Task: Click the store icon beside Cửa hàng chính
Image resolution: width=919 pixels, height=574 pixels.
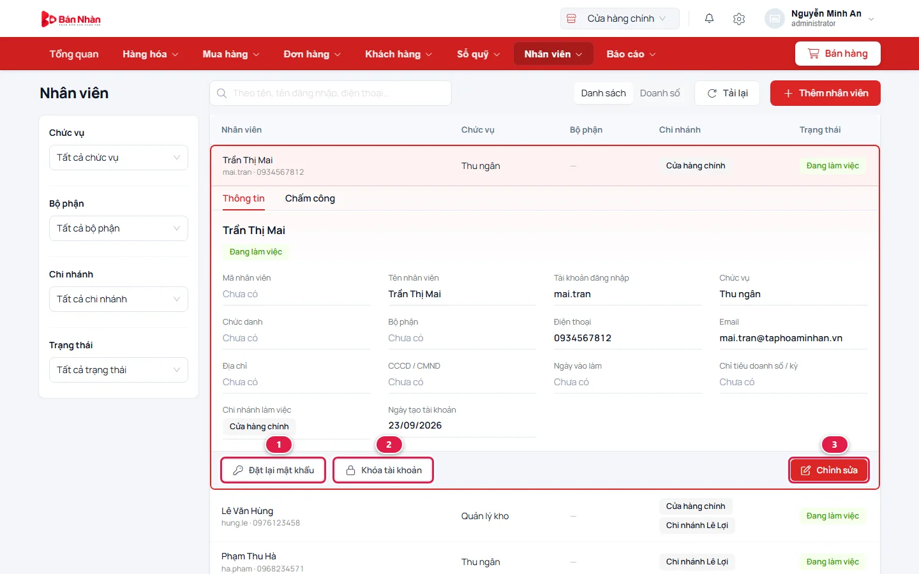Action: (x=572, y=18)
